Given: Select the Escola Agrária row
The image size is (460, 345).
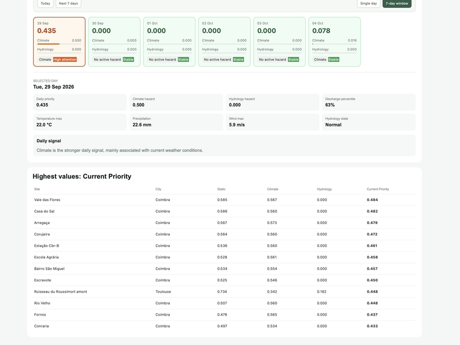Looking at the screenshot, I should pyautogui.click(x=225, y=257).
